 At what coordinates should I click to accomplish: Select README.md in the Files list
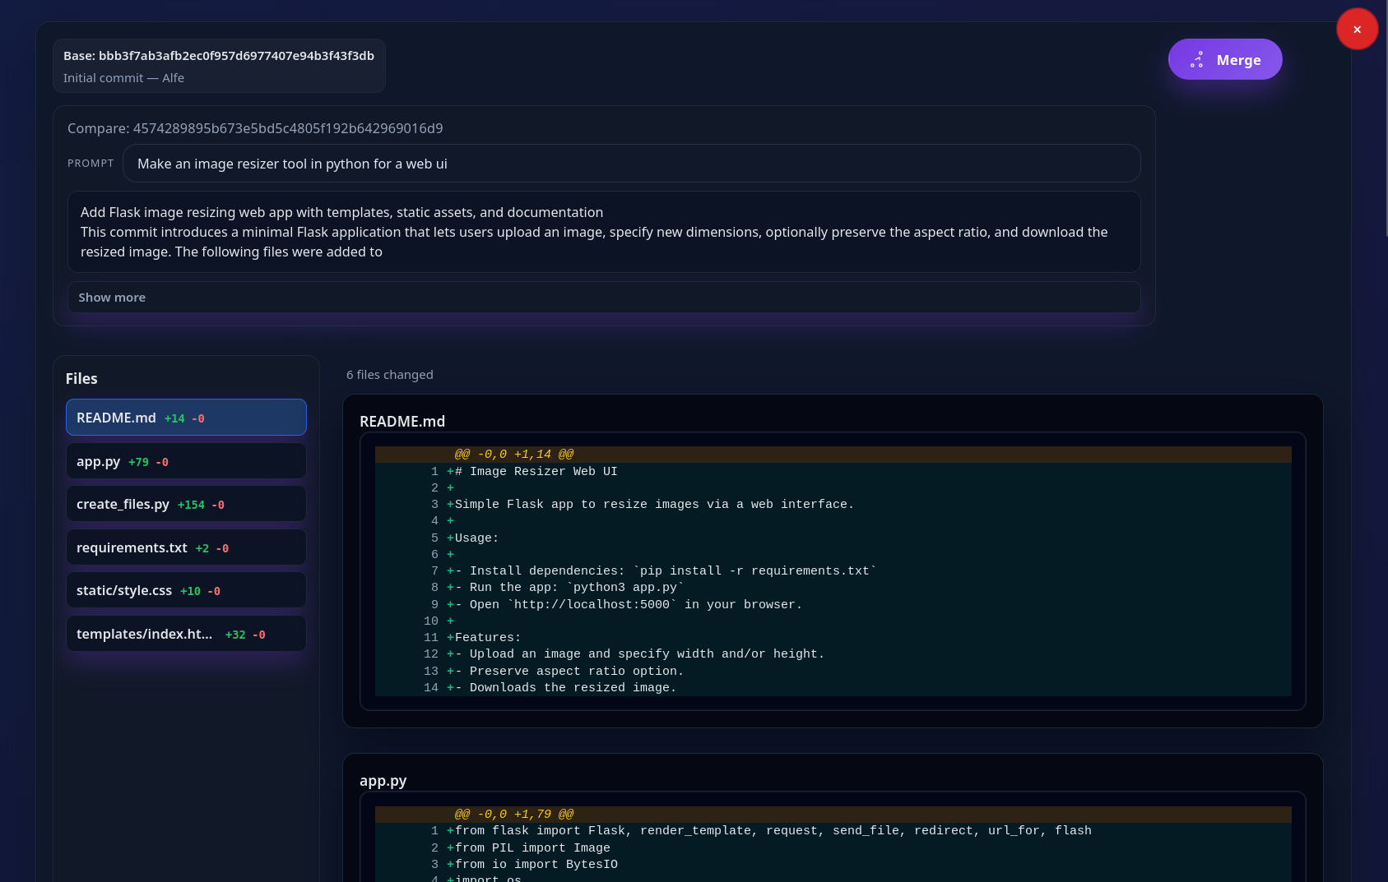click(186, 418)
